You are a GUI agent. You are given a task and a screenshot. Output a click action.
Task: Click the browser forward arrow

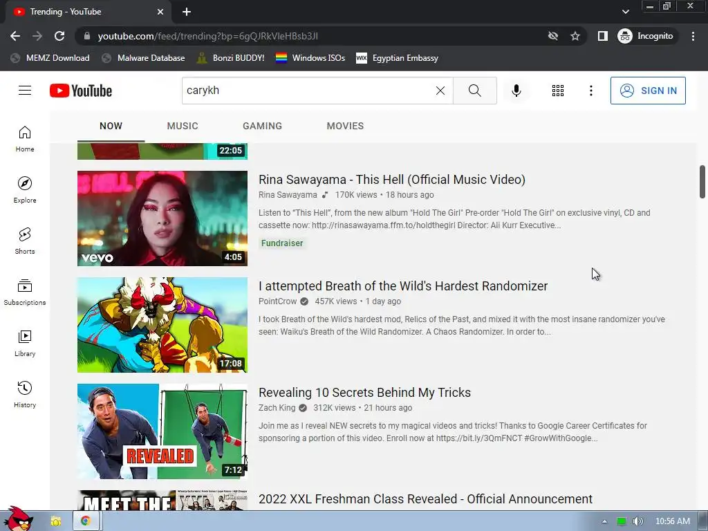(x=37, y=36)
